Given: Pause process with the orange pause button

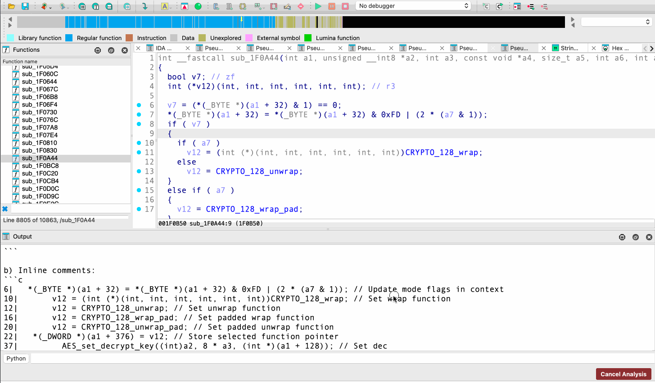Looking at the screenshot, I should point(332,6).
